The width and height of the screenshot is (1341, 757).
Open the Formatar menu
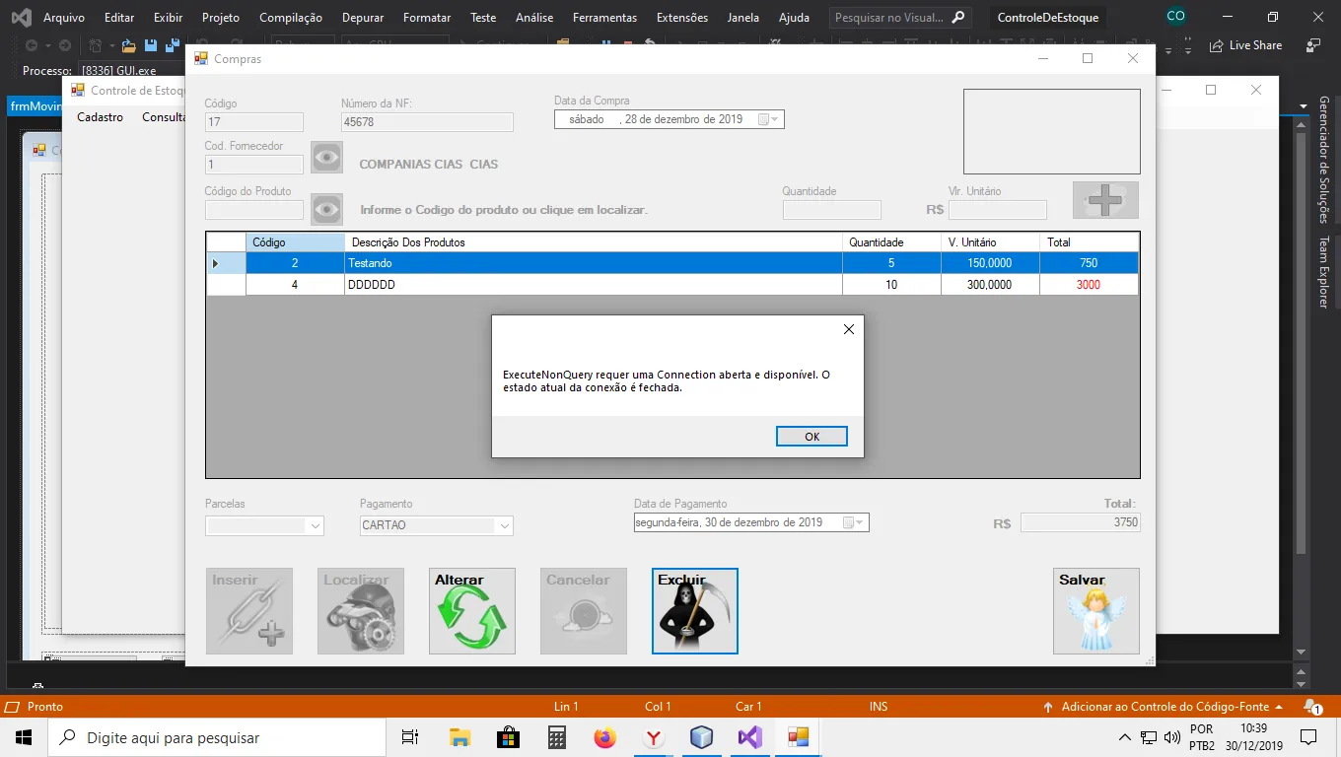(427, 18)
